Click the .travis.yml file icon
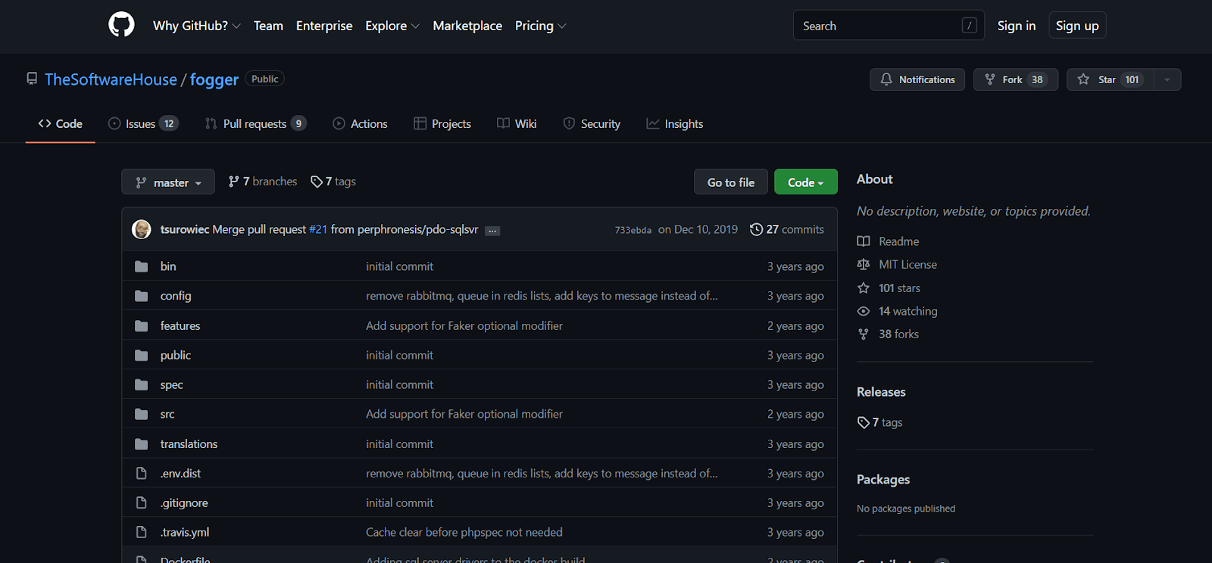The height and width of the screenshot is (563, 1212). [x=141, y=533]
